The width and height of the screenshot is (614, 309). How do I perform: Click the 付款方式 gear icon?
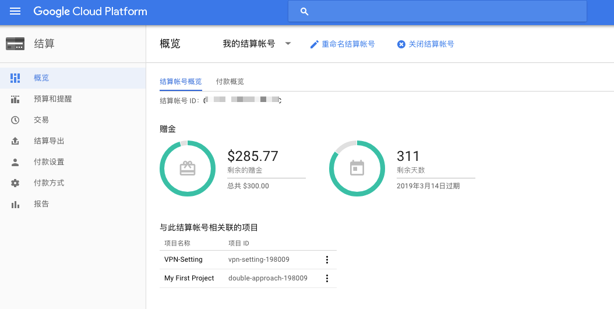[15, 182]
